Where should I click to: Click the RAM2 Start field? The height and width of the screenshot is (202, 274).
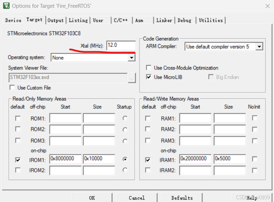click(196, 129)
